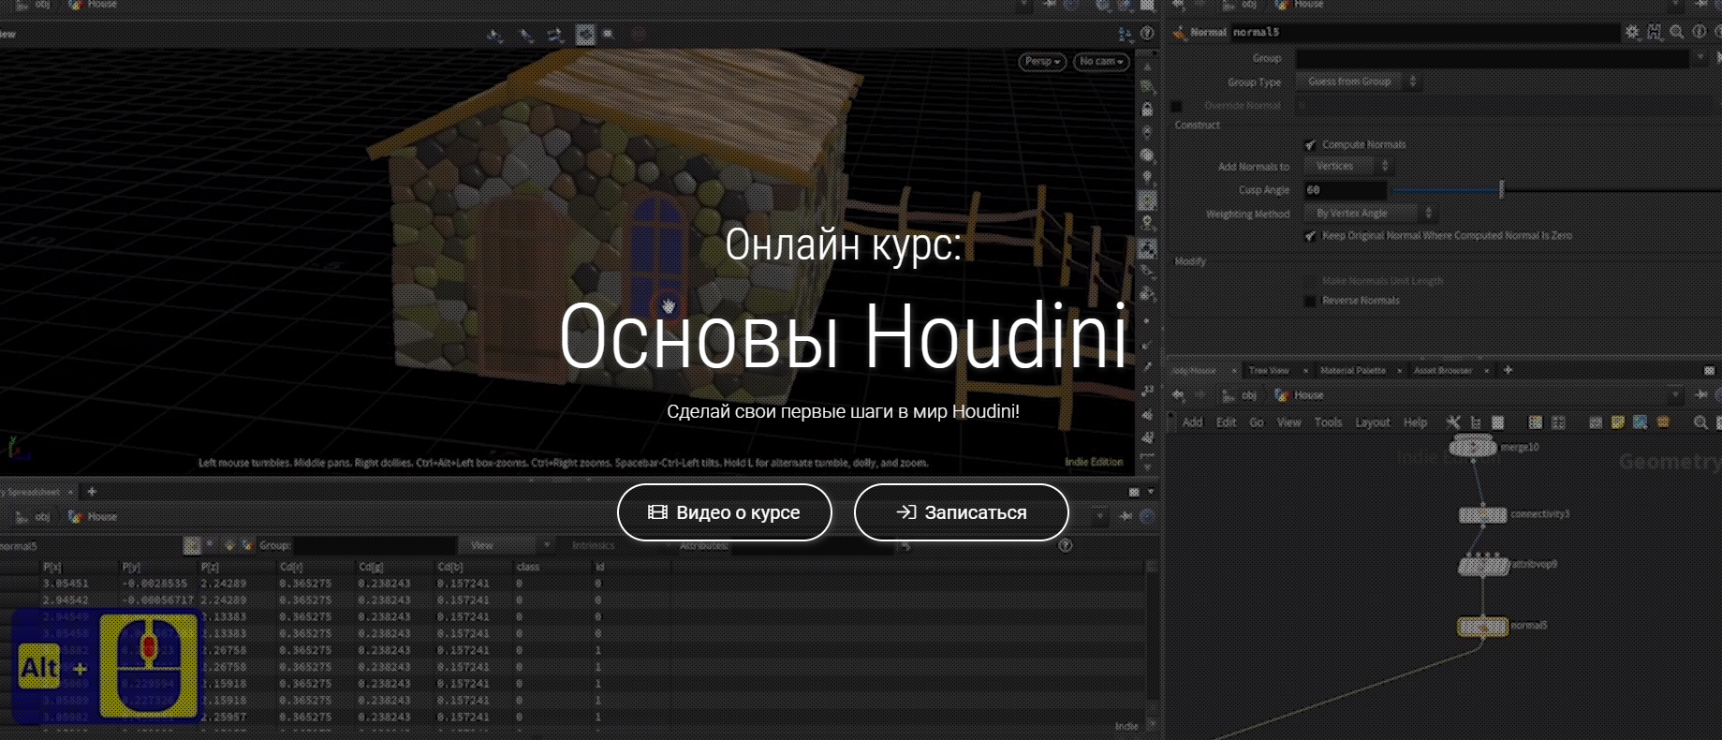Enable the Reverse Normals checkbox

coord(1310,301)
